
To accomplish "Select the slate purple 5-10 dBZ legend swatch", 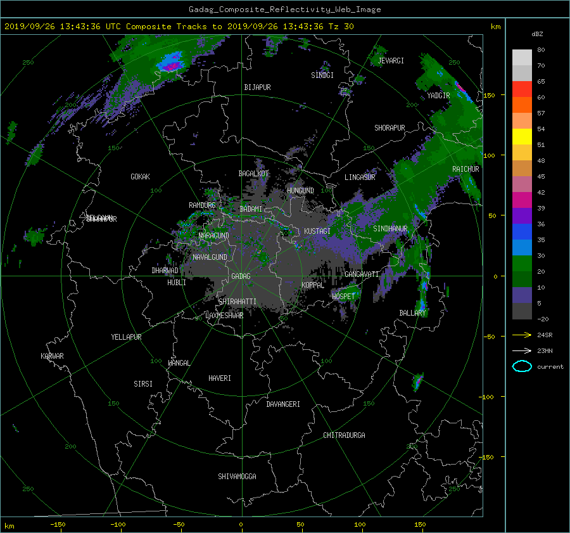I will [x=522, y=295].
